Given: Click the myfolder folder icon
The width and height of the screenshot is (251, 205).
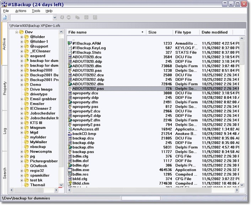Looking at the screenshot, I should (x=27, y=137).
